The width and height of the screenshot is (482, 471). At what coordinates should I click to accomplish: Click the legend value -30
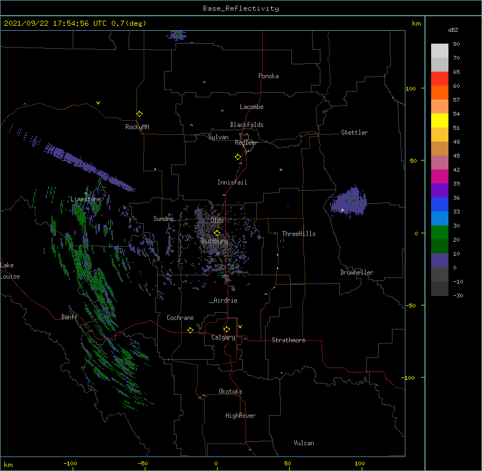458,295
